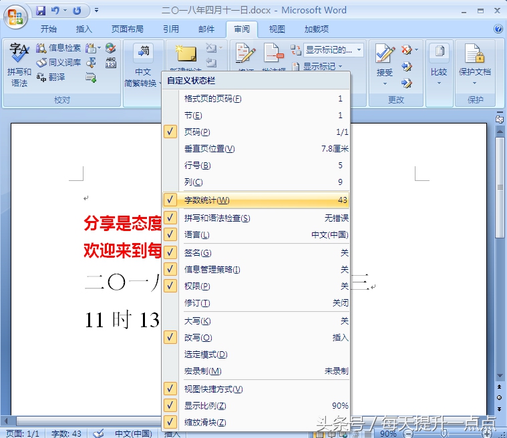This screenshot has width=507, height=438.
Task: Open the 引用 (References) tab
Action: pos(171,29)
